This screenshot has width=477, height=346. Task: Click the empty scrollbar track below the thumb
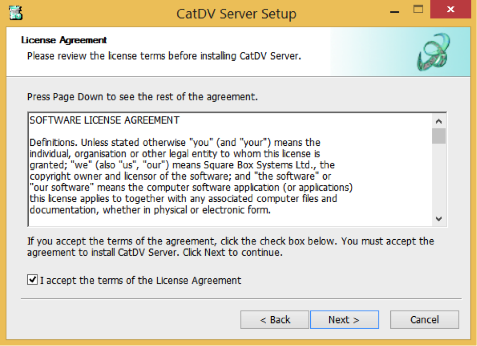tap(439, 180)
